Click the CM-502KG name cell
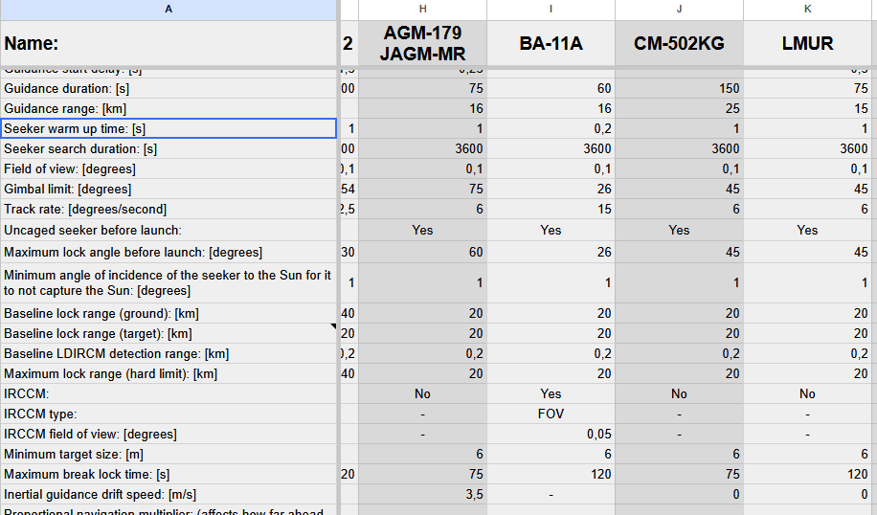 point(679,43)
